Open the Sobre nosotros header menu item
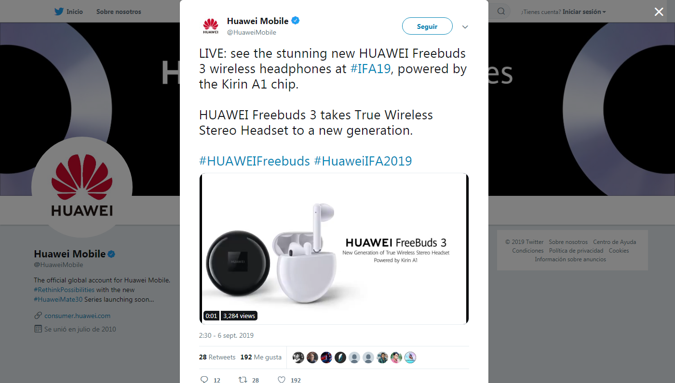 119,12
